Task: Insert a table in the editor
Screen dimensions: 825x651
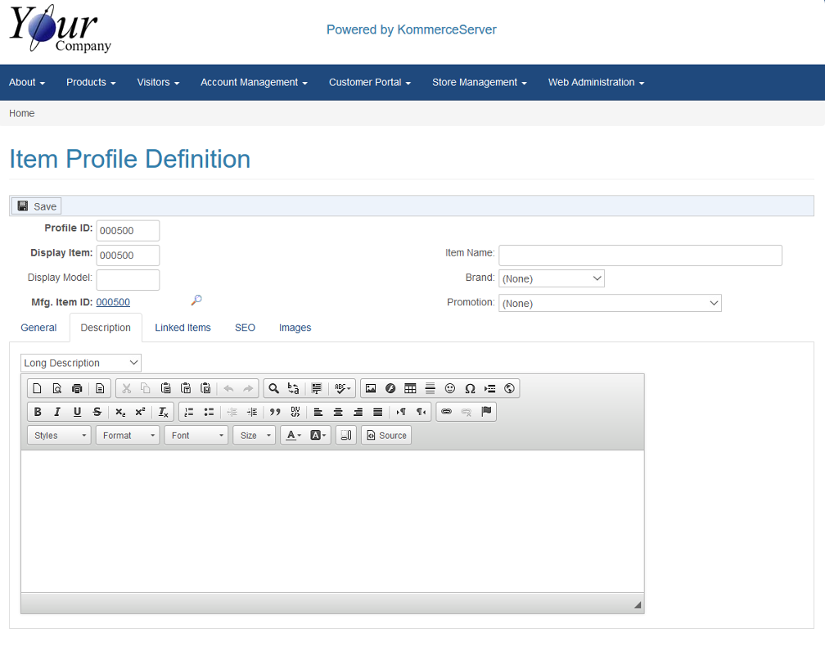Action: tap(410, 388)
